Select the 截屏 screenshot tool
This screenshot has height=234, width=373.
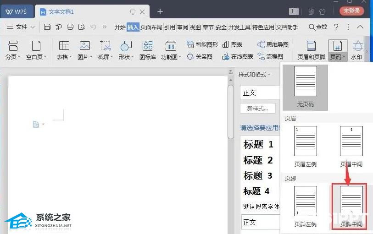tap(106, 50)
